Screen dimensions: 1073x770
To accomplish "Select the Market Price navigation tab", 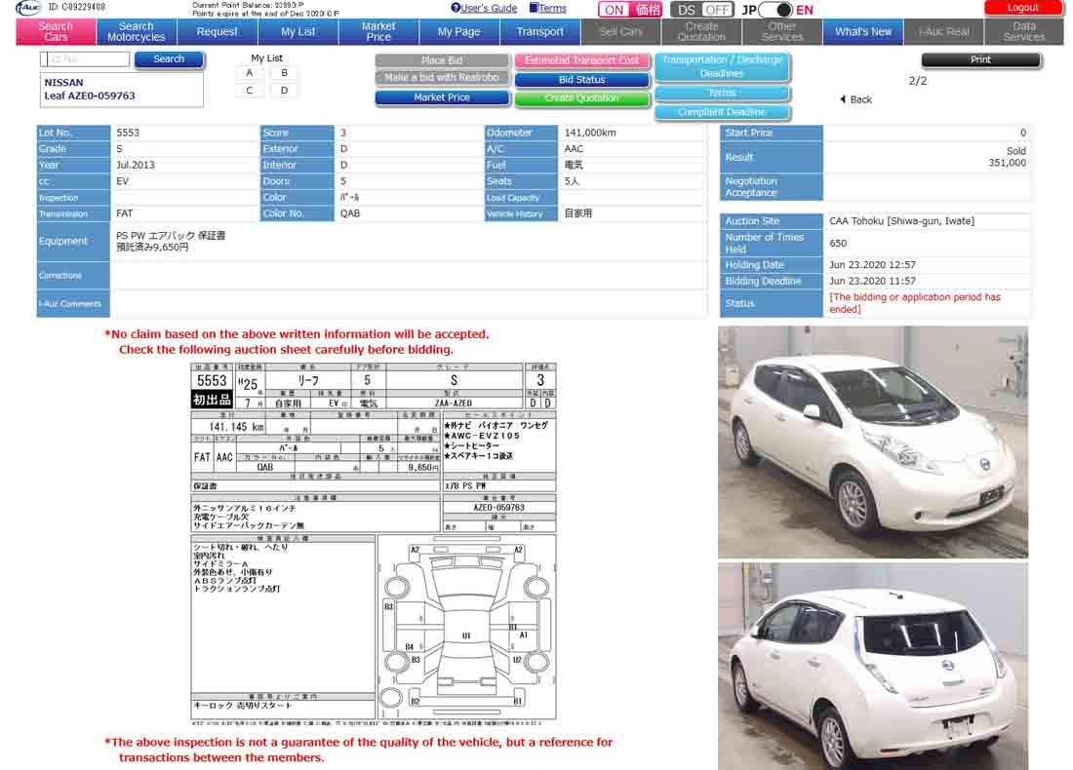I will coord(378,31).
